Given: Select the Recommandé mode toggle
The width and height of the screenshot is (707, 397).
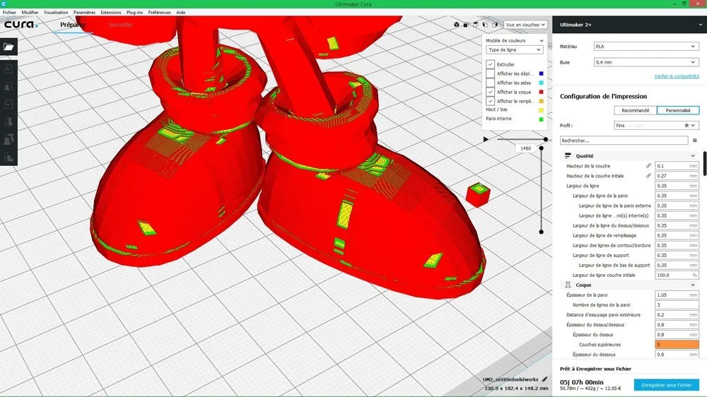Looking at the screenshot, I should (x=636, y=110).
